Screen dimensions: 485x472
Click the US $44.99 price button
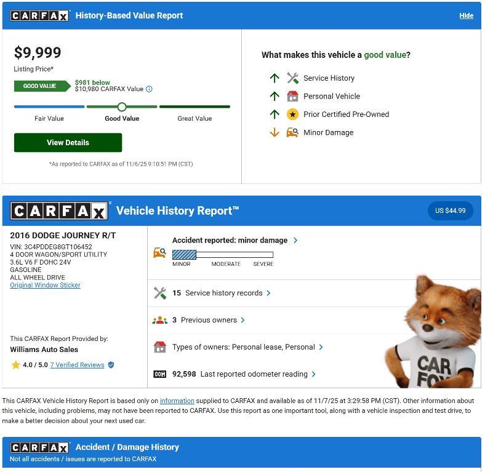[x=451, y=211]
